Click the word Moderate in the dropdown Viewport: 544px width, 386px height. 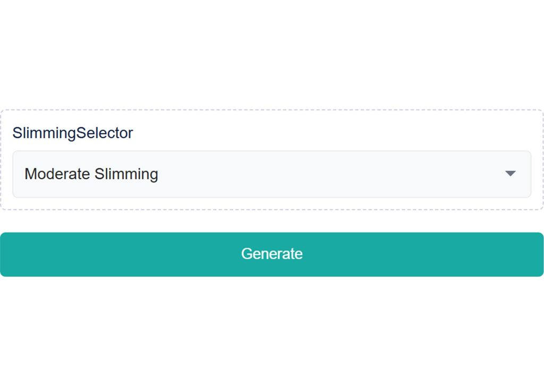57,174
